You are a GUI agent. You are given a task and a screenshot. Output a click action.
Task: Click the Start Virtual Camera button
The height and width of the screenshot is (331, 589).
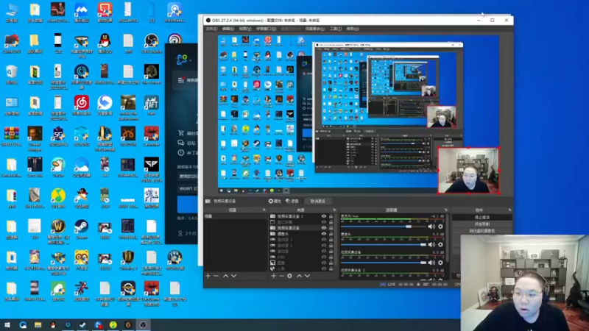tap(482, 231)
